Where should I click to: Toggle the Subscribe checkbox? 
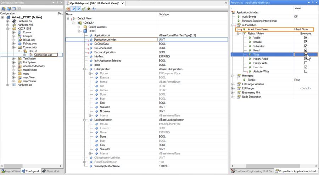[x=306, y=46]
